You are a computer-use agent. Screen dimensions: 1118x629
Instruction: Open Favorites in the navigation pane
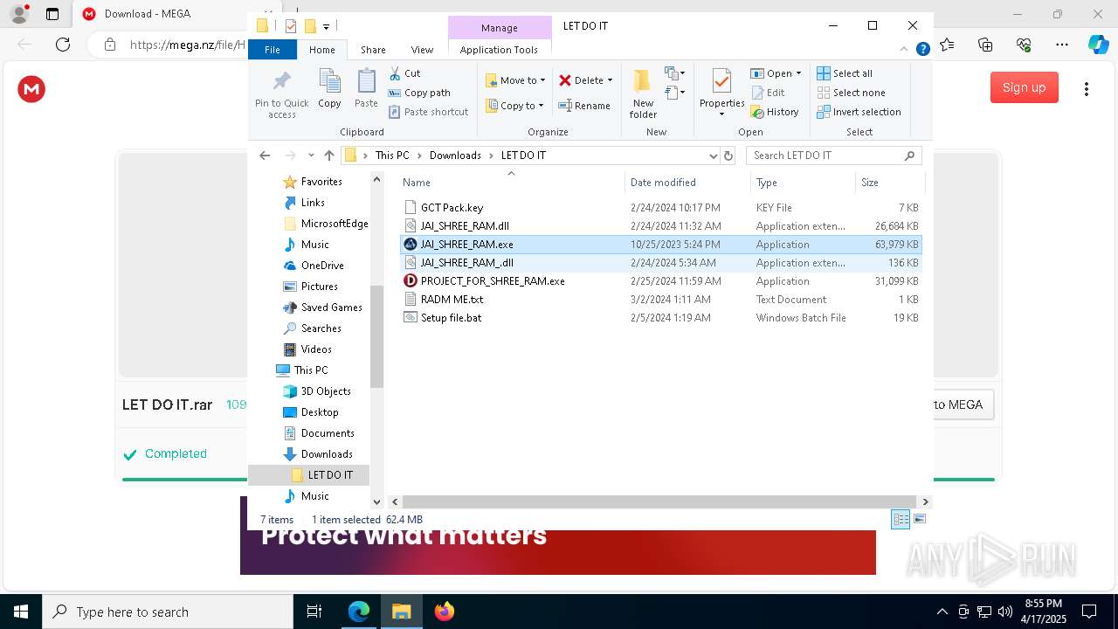point(313,182)
